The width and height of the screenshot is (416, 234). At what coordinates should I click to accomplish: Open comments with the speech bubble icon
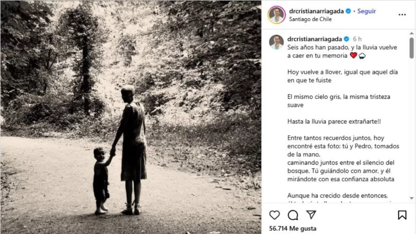pyautogui.click(x=293, y=215)
